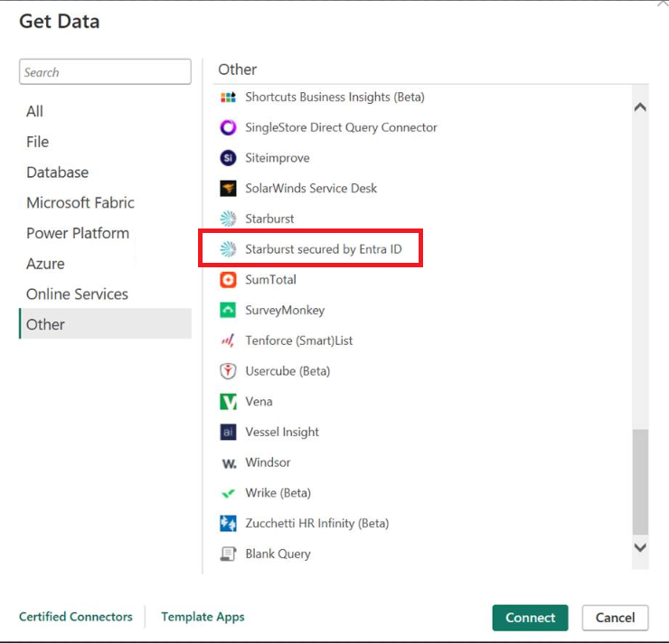
Task: Click the Usercube (Beta) icon
Action: pos(228,371)
